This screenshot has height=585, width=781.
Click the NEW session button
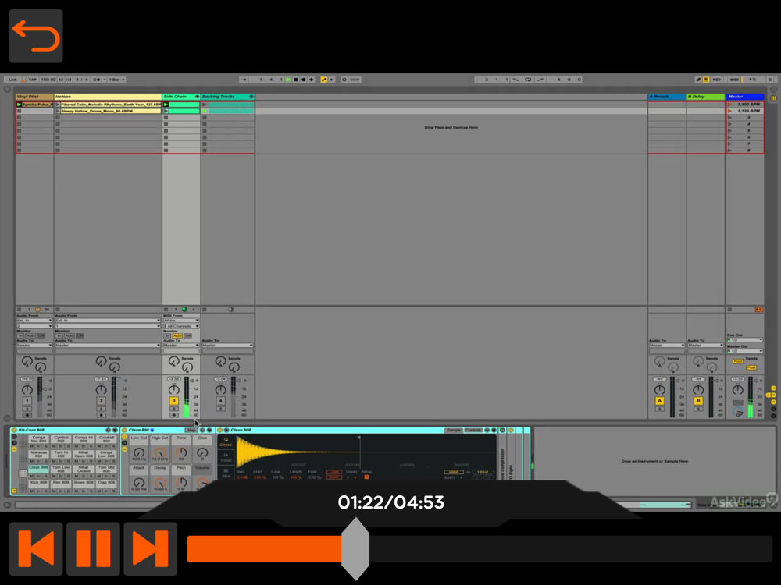click(x=355, y=80)
